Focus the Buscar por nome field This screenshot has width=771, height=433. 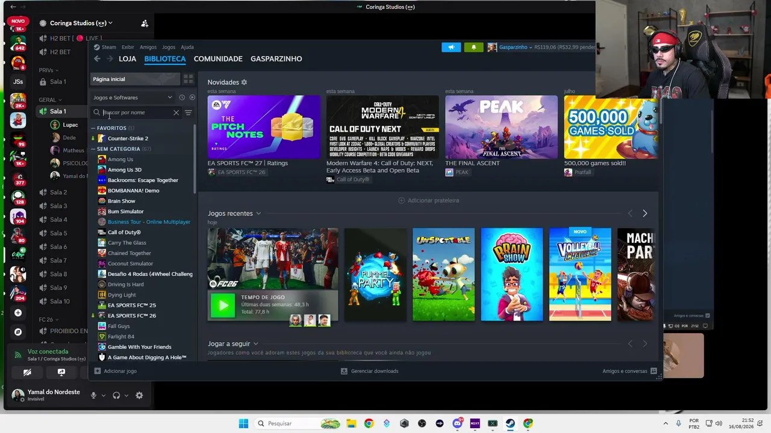[x=137, y=112]
